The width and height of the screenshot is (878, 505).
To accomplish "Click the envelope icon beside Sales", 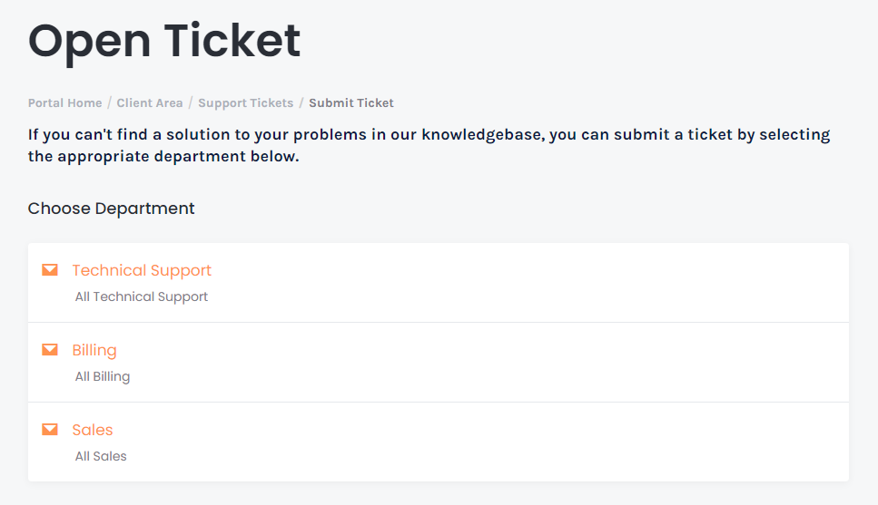I will pyautogui.click(x=50, y=430).
